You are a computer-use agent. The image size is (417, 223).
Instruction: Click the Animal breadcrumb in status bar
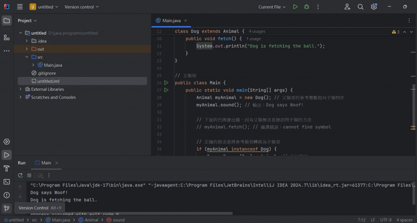point(88,220)
